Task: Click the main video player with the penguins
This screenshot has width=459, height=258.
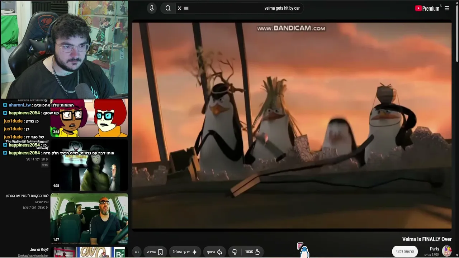Action: coord(292,125)
